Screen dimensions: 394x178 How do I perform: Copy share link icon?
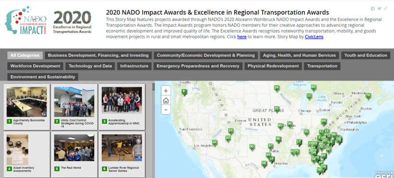[385, 9]
